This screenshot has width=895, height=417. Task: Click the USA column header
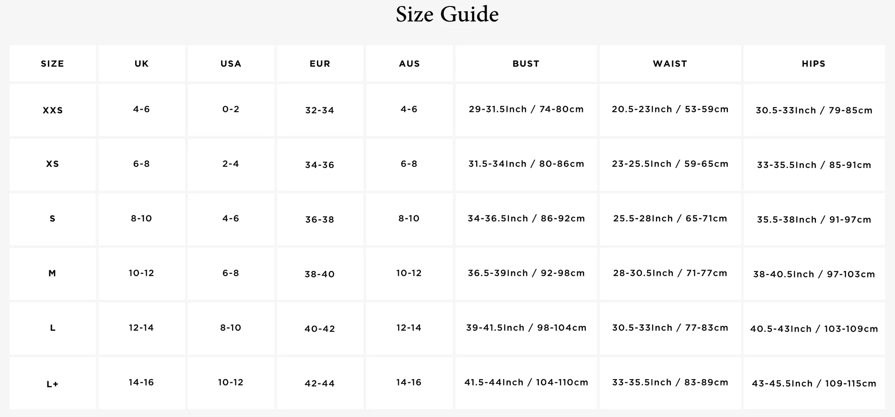tap(231, 64)
